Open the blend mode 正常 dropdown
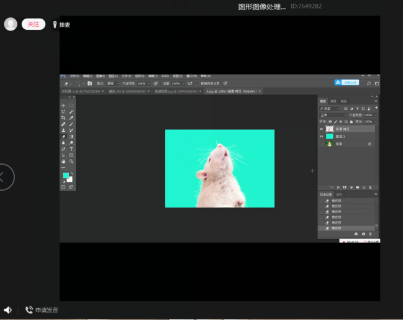 click(332, 115)
